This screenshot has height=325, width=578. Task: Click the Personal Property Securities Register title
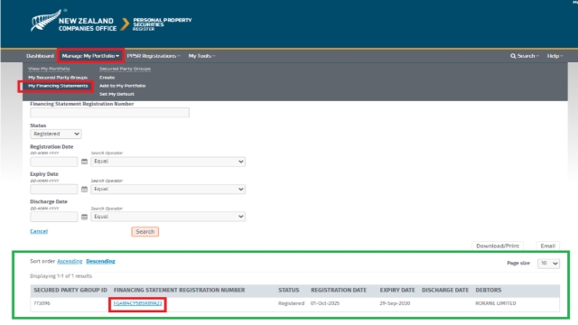click(163, 24)
